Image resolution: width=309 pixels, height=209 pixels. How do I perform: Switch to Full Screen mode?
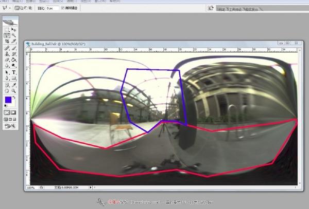14,119
